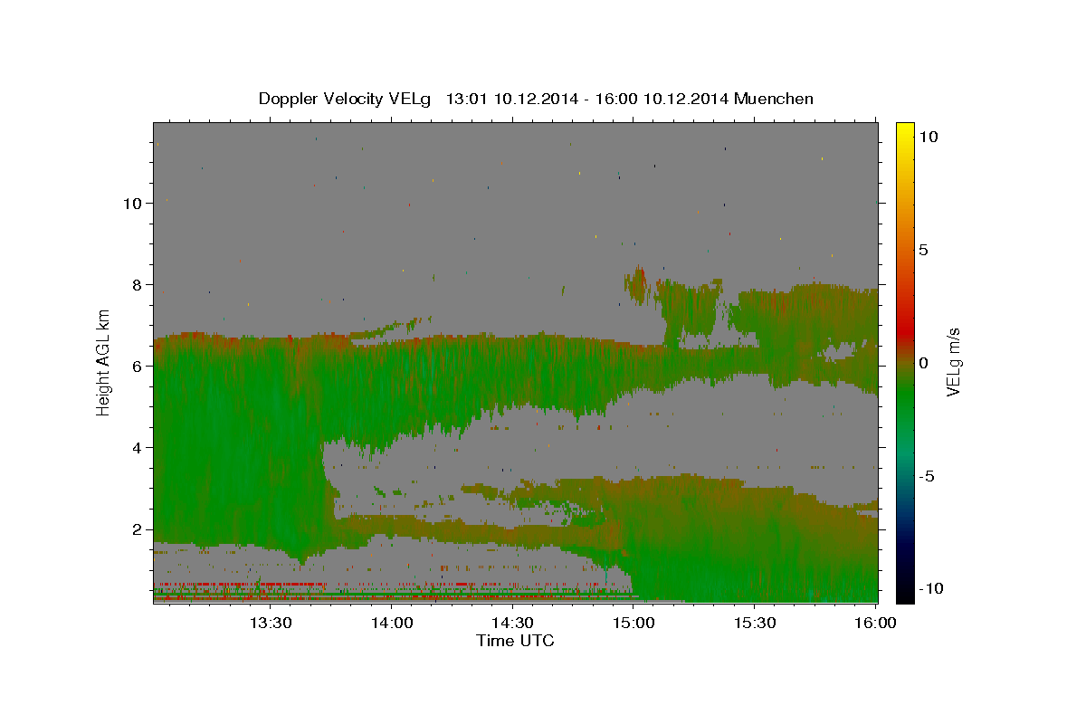1086x724 pixels.
Task: Click the height tick label 6
Action: 138,367
